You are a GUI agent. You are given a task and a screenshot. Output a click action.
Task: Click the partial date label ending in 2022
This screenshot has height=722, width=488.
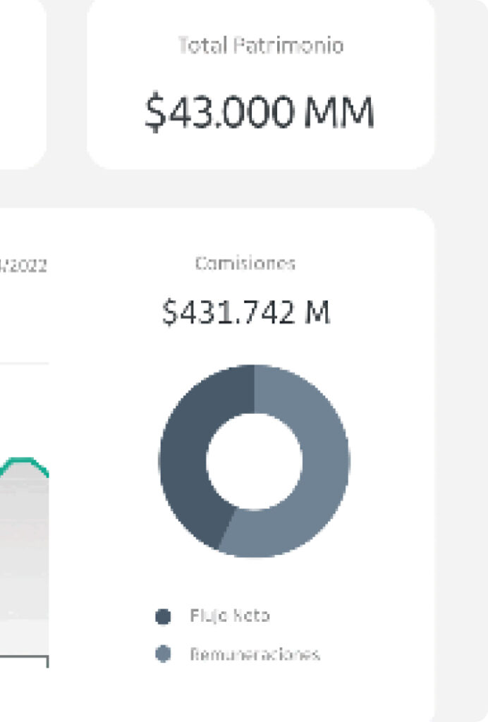pyautogui.click(x=25, y=267)
